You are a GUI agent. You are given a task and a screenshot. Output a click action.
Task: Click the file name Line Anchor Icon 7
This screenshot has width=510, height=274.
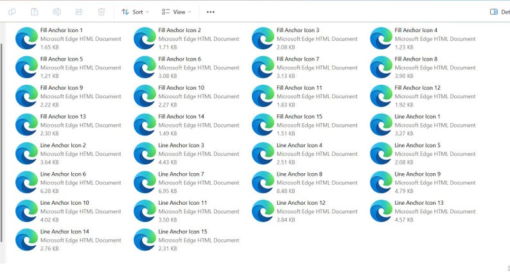tap(181, 174)
